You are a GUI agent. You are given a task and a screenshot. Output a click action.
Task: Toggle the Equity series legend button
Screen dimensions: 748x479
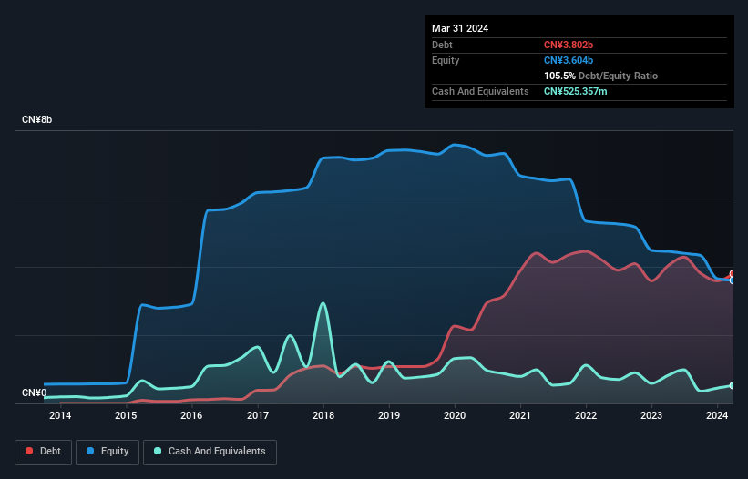coord(108,452)
